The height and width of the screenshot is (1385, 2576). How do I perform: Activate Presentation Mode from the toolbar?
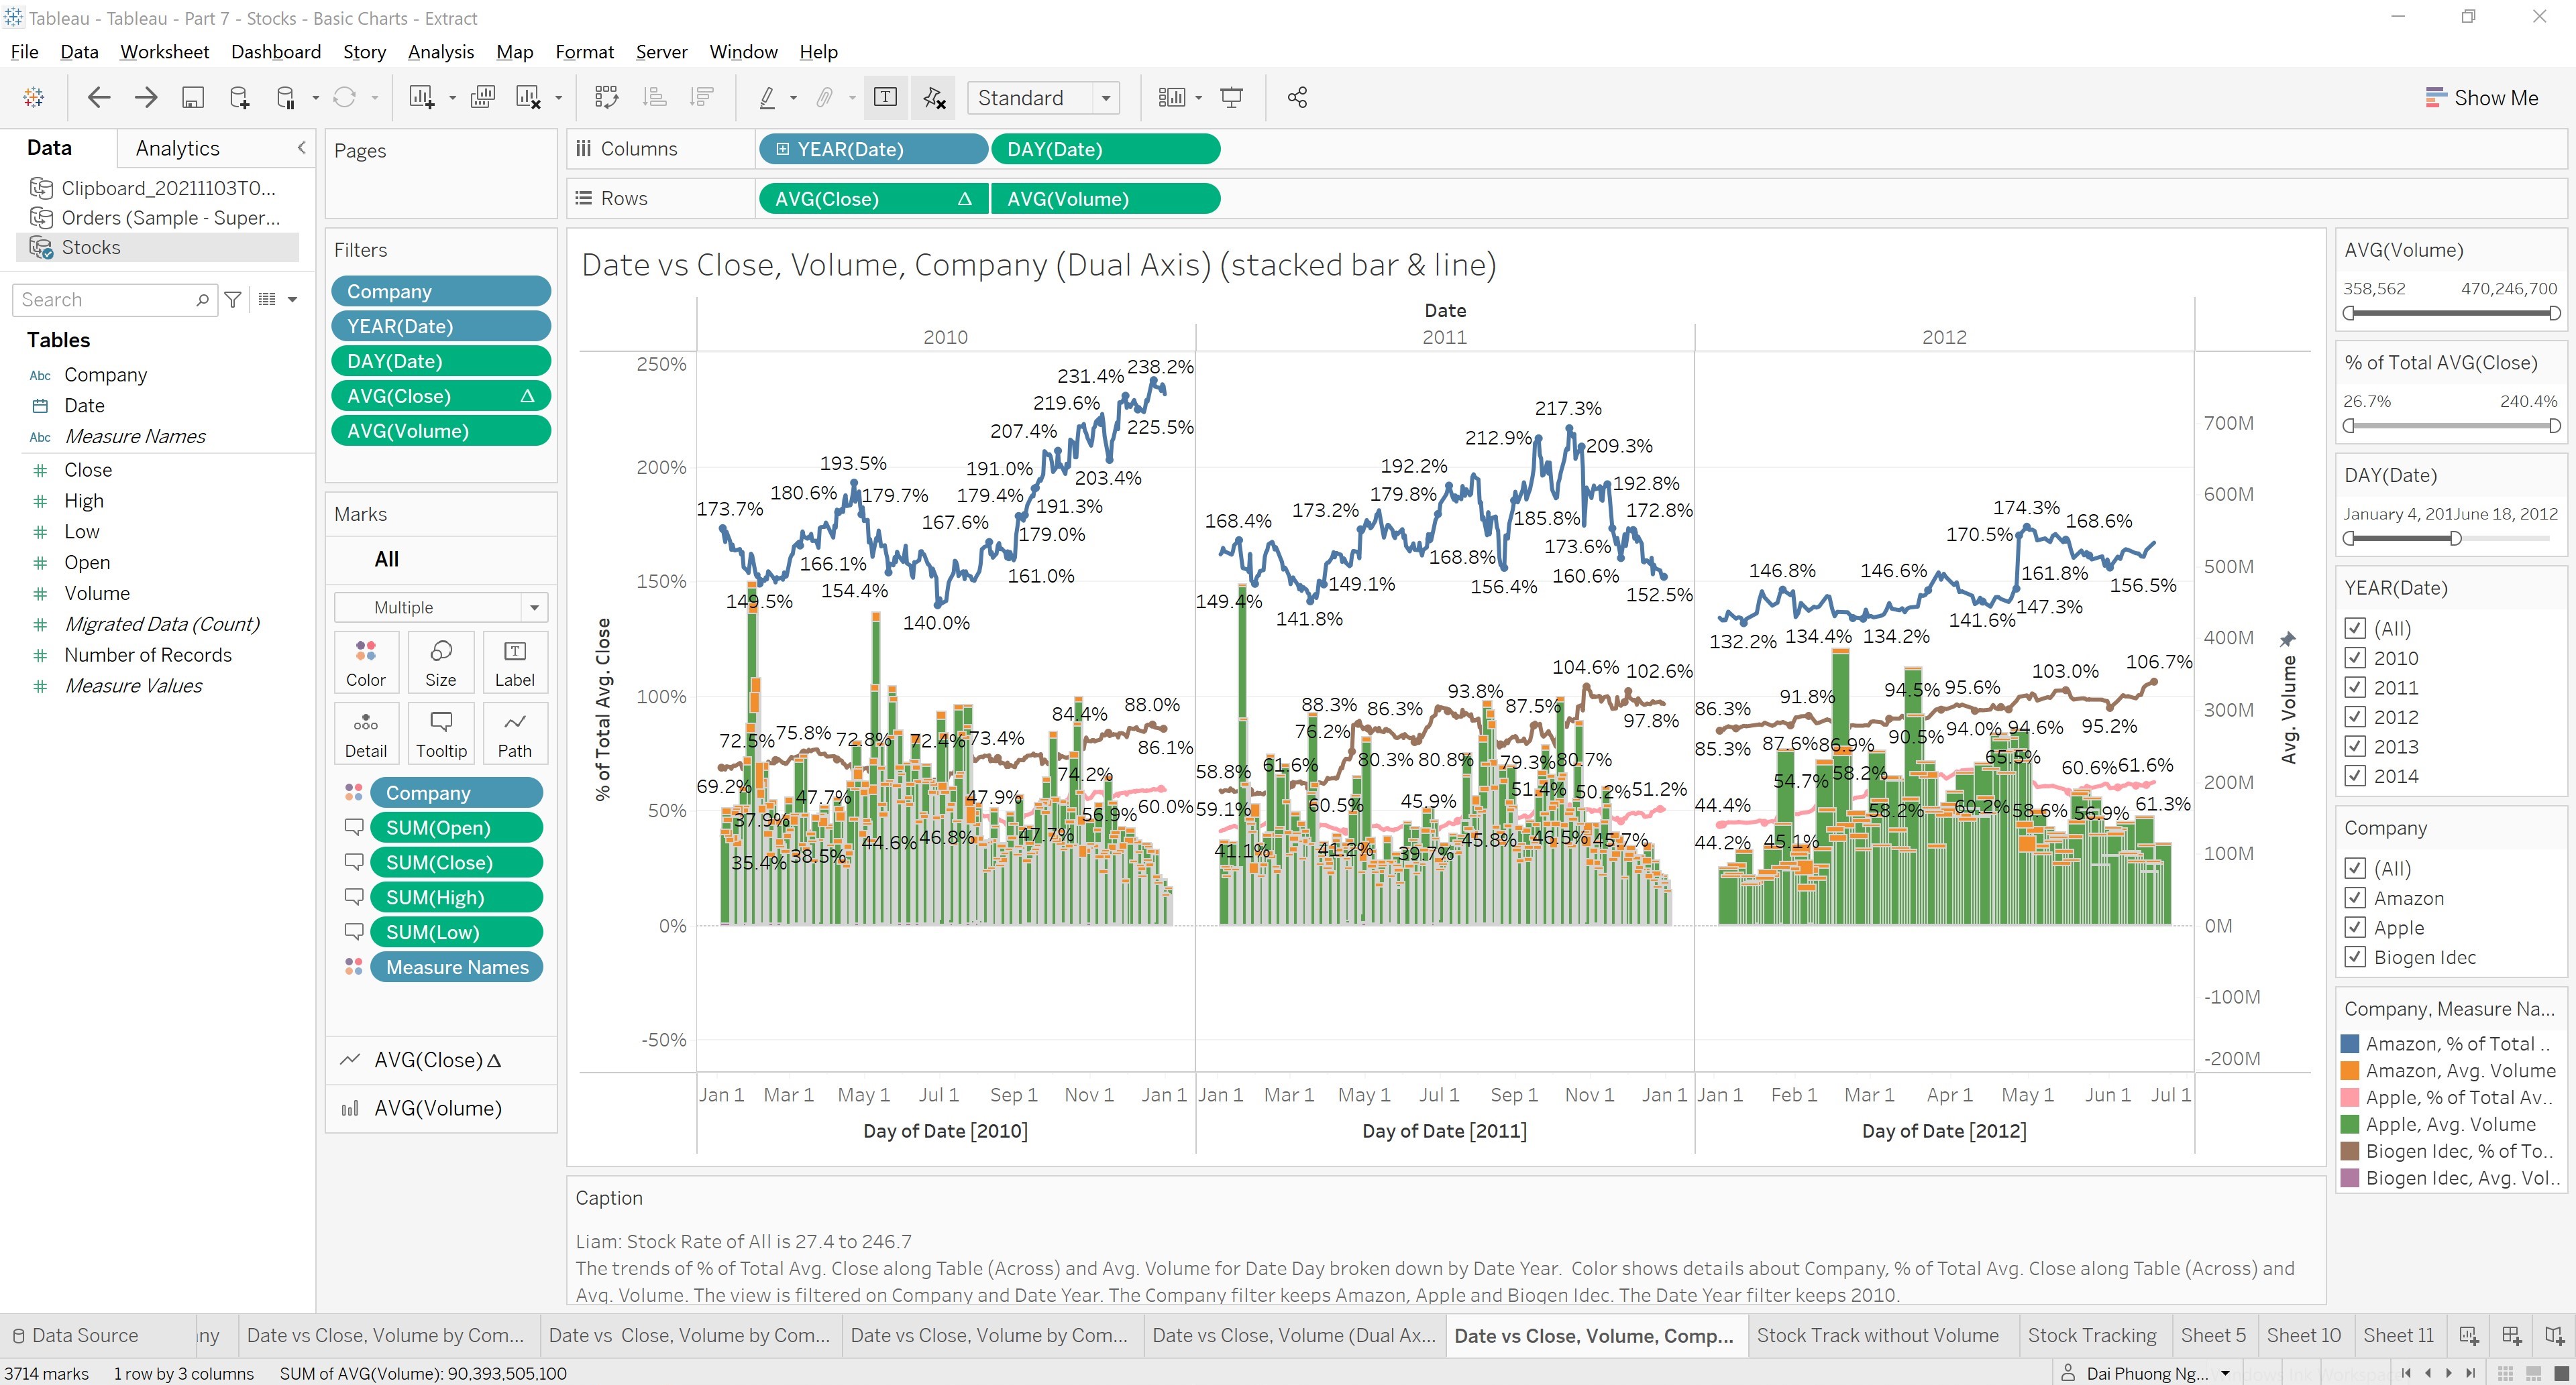coord(1231,97)
